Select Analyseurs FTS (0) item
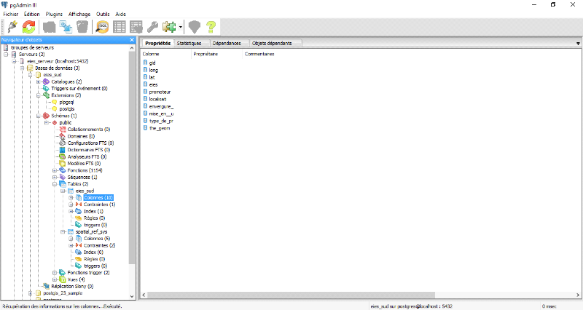 (x=87, y=156)
